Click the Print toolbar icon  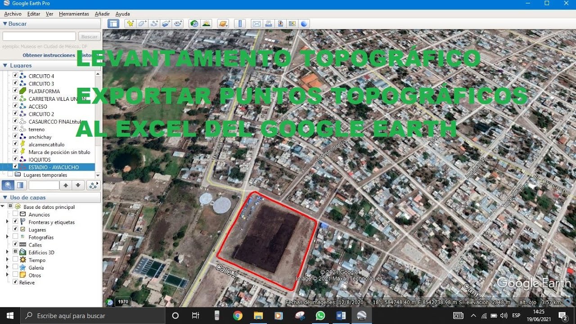pyautogui.click(x=268, y=24)
